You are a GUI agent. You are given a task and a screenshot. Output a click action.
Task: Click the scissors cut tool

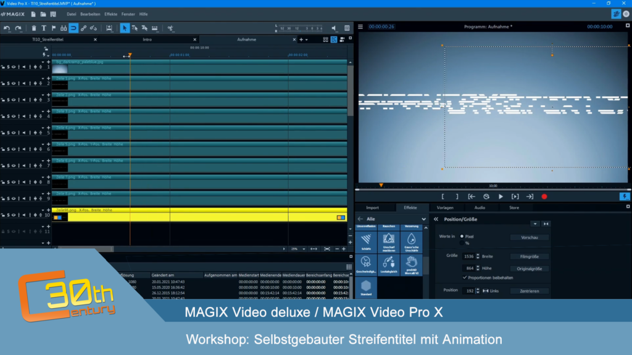[x=170, y=28]
